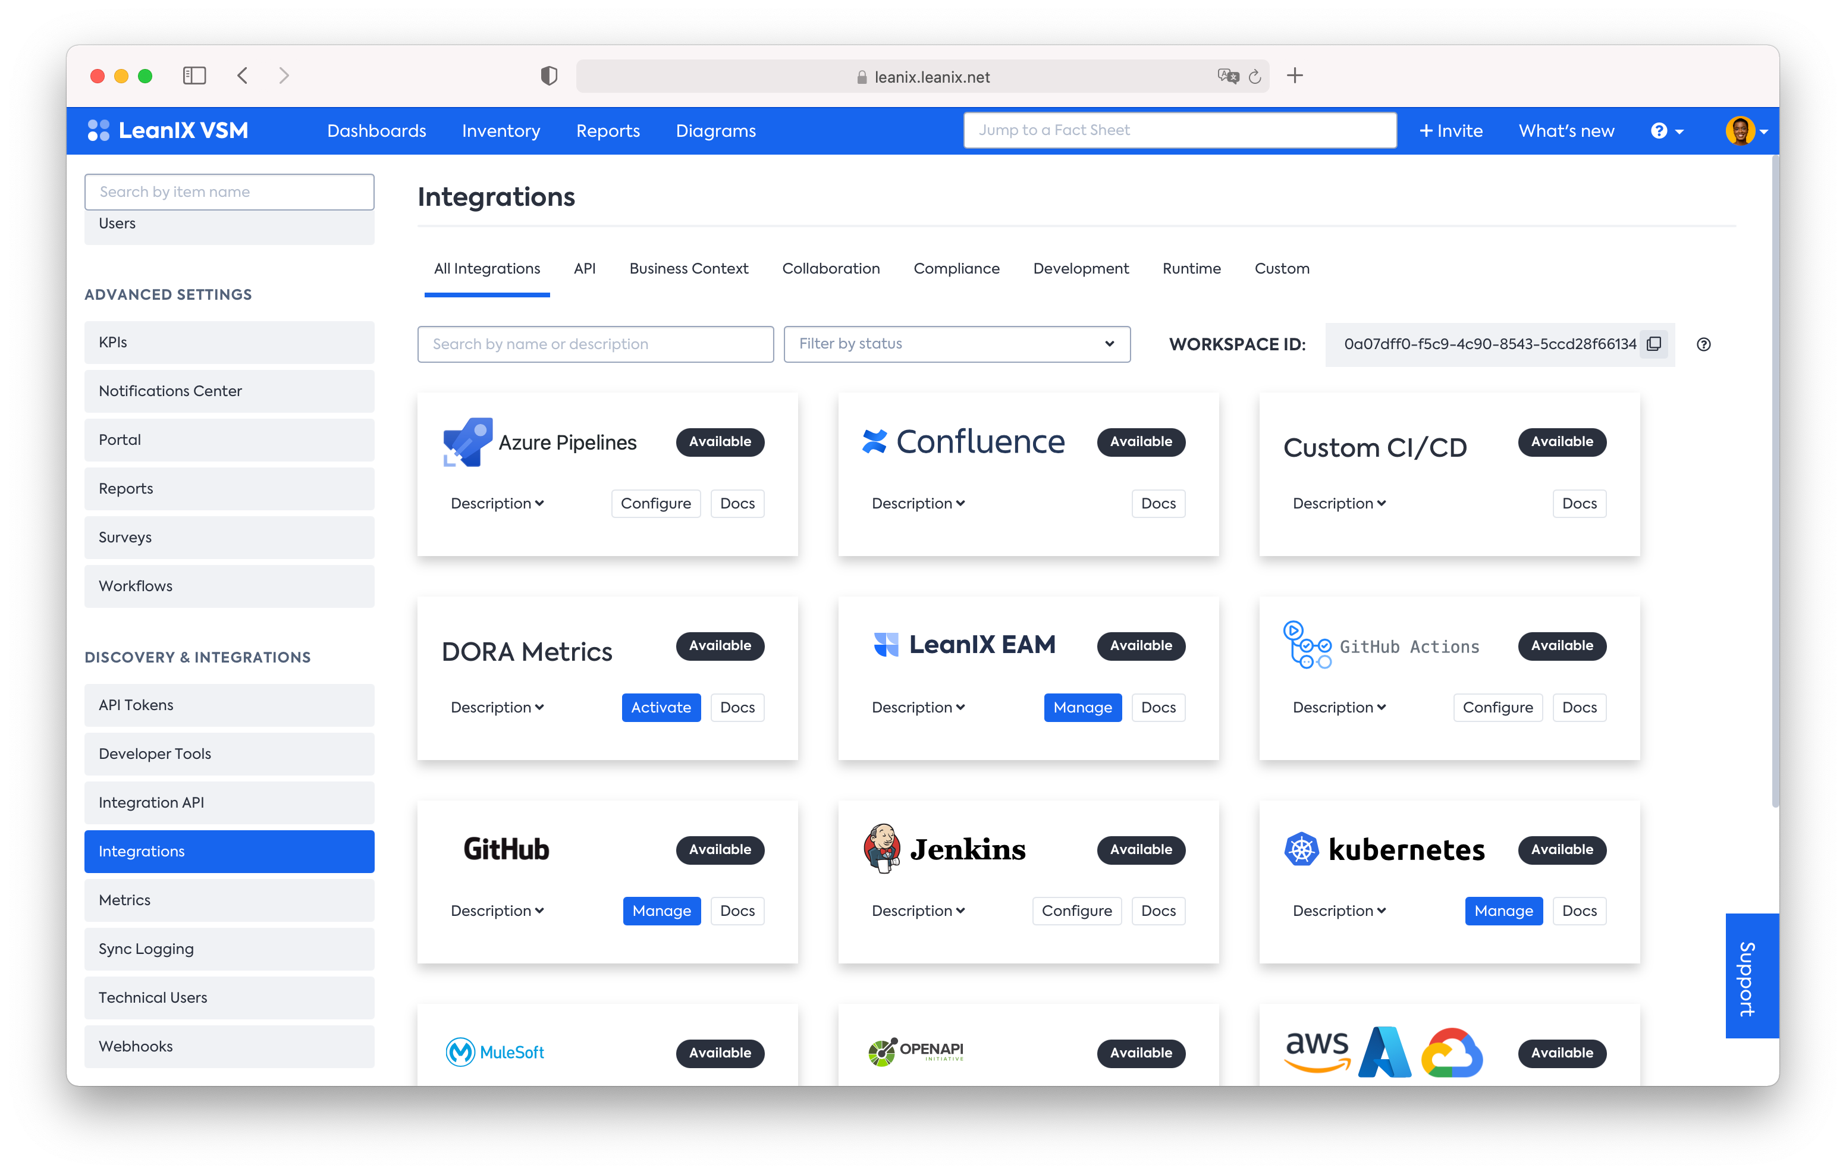Screen dimensions: 1846x1174
Task: Expand the DORA Metrics description
Action: [498, 708]
